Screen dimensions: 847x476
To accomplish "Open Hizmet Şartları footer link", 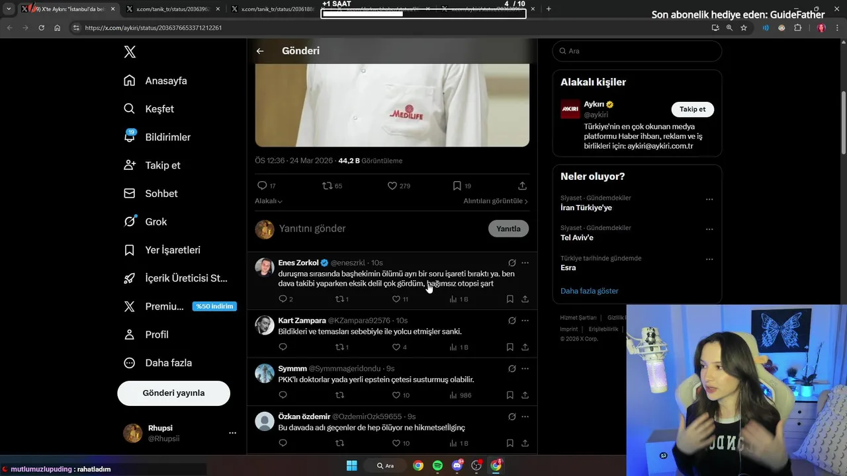I will (578, 318).
